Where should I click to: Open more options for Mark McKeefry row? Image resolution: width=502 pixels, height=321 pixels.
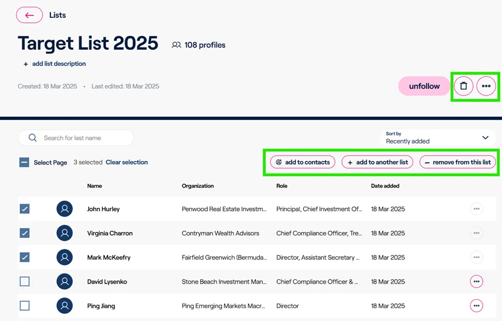click(476, 257)
